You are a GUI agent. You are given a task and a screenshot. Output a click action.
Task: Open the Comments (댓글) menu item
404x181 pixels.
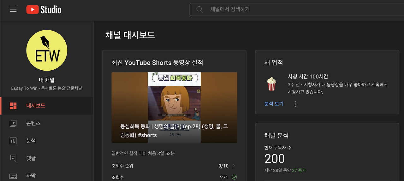tap(47, 158)
